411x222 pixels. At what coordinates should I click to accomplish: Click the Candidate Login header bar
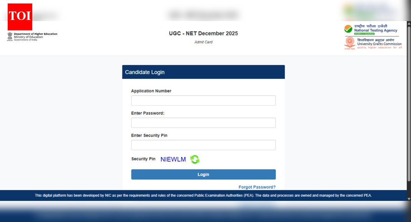[203, 72]
